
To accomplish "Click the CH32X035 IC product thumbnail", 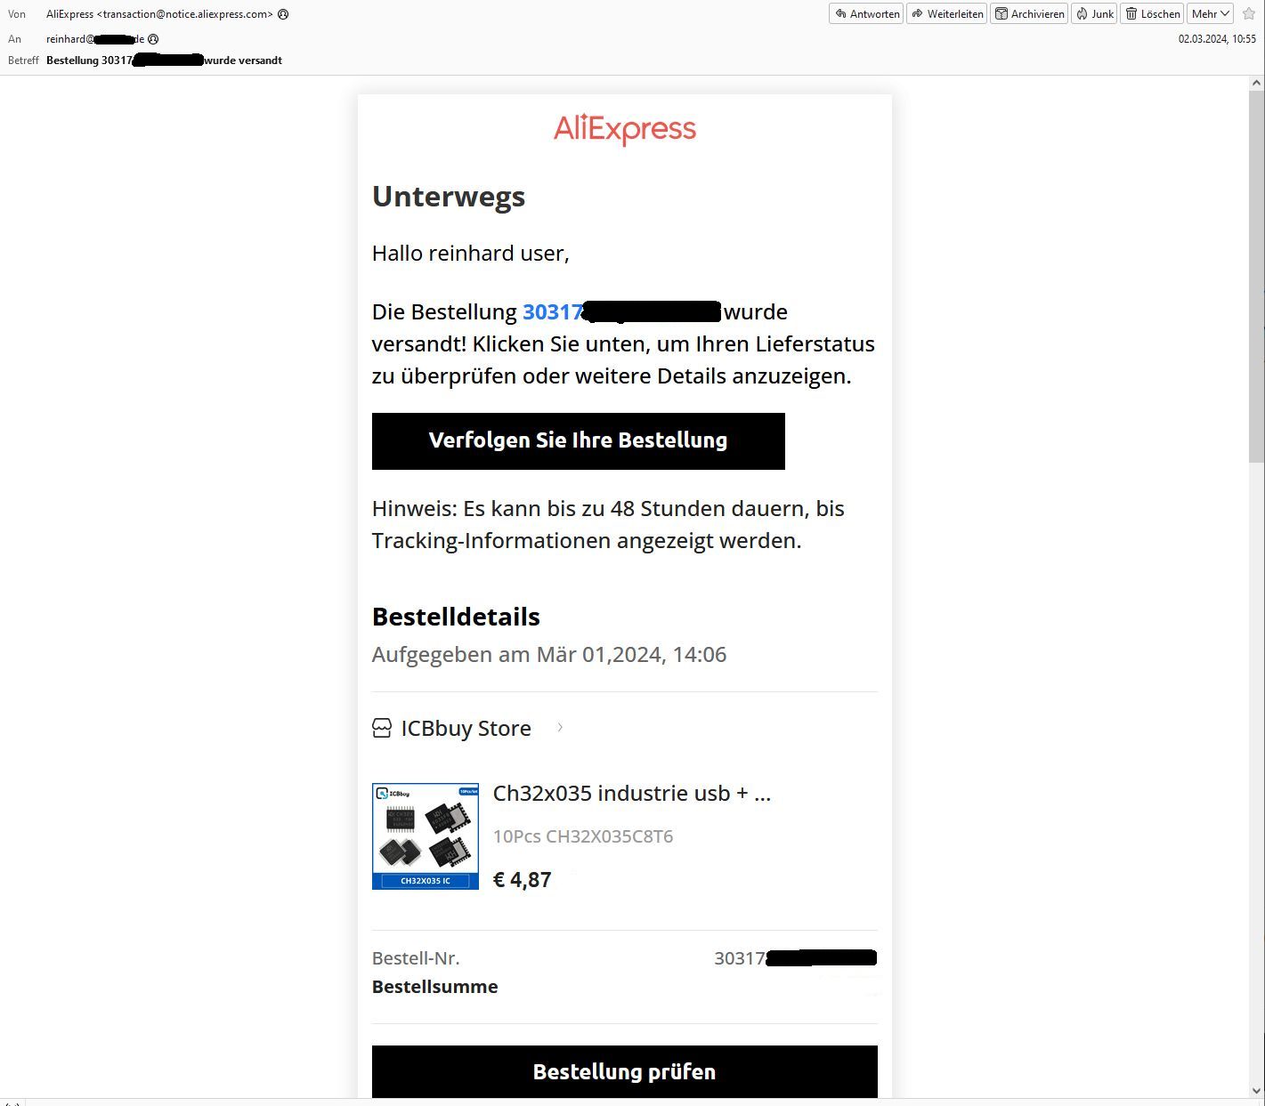I will (x=426, y=836).
